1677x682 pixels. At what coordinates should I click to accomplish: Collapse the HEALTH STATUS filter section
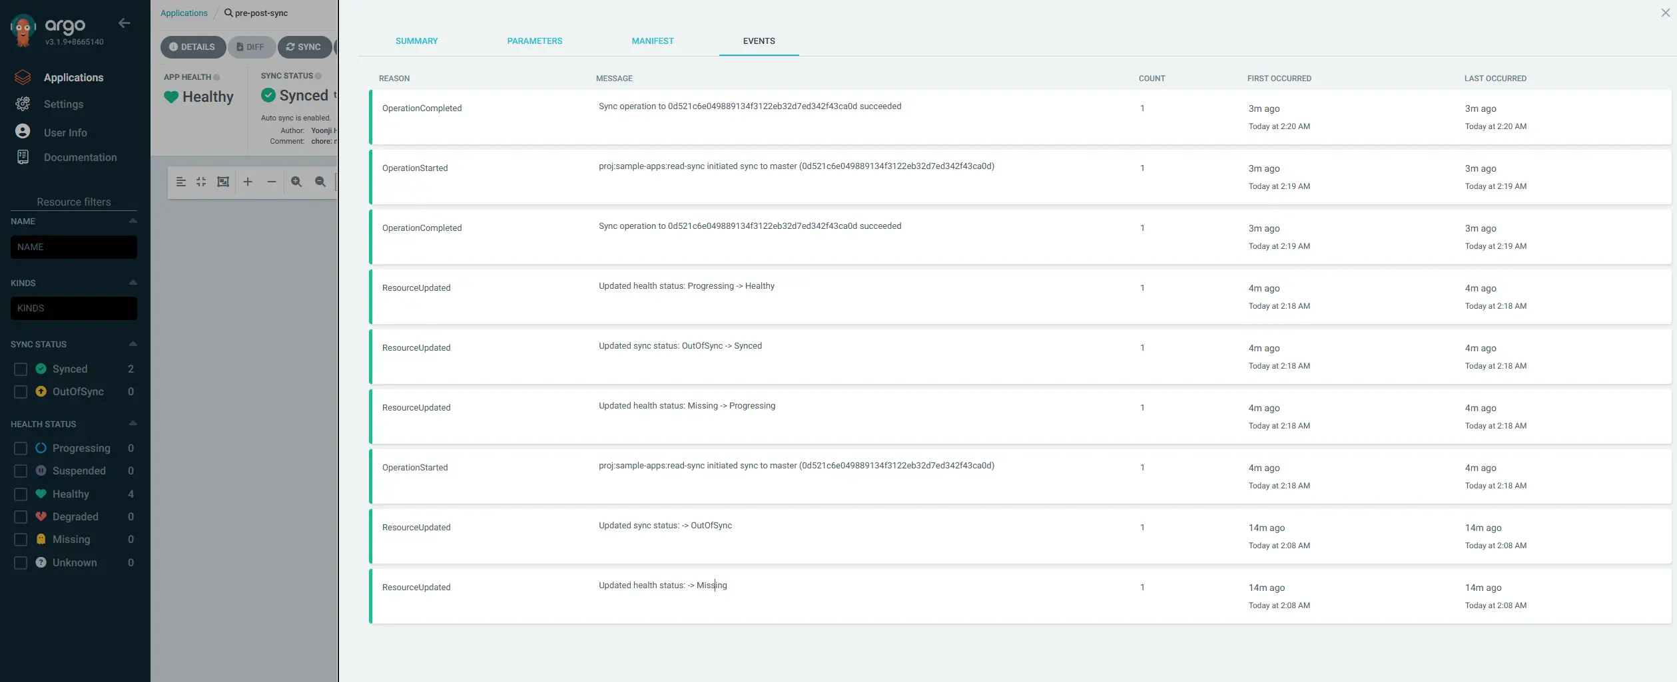[x=133, y=424]
